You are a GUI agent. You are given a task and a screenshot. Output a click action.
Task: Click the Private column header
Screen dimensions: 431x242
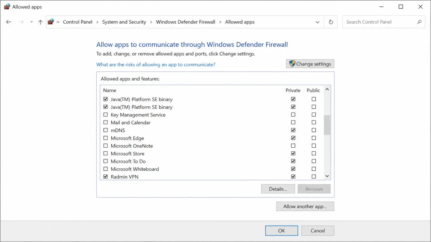(293, 90)
